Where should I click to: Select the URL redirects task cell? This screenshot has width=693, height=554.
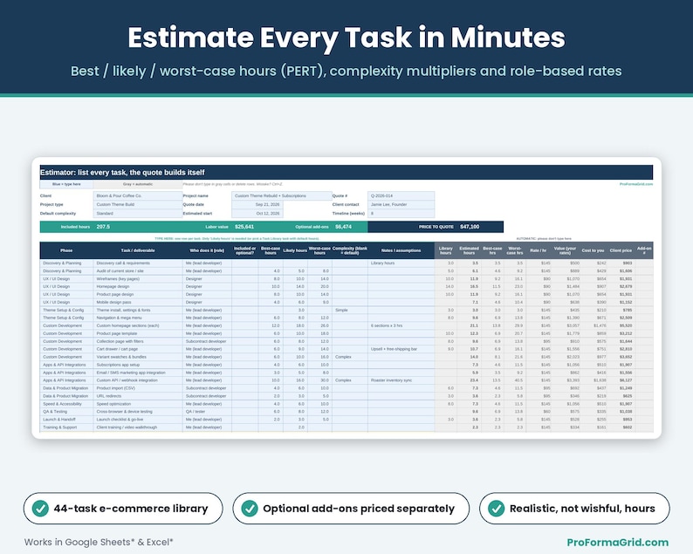pos(138,396)
